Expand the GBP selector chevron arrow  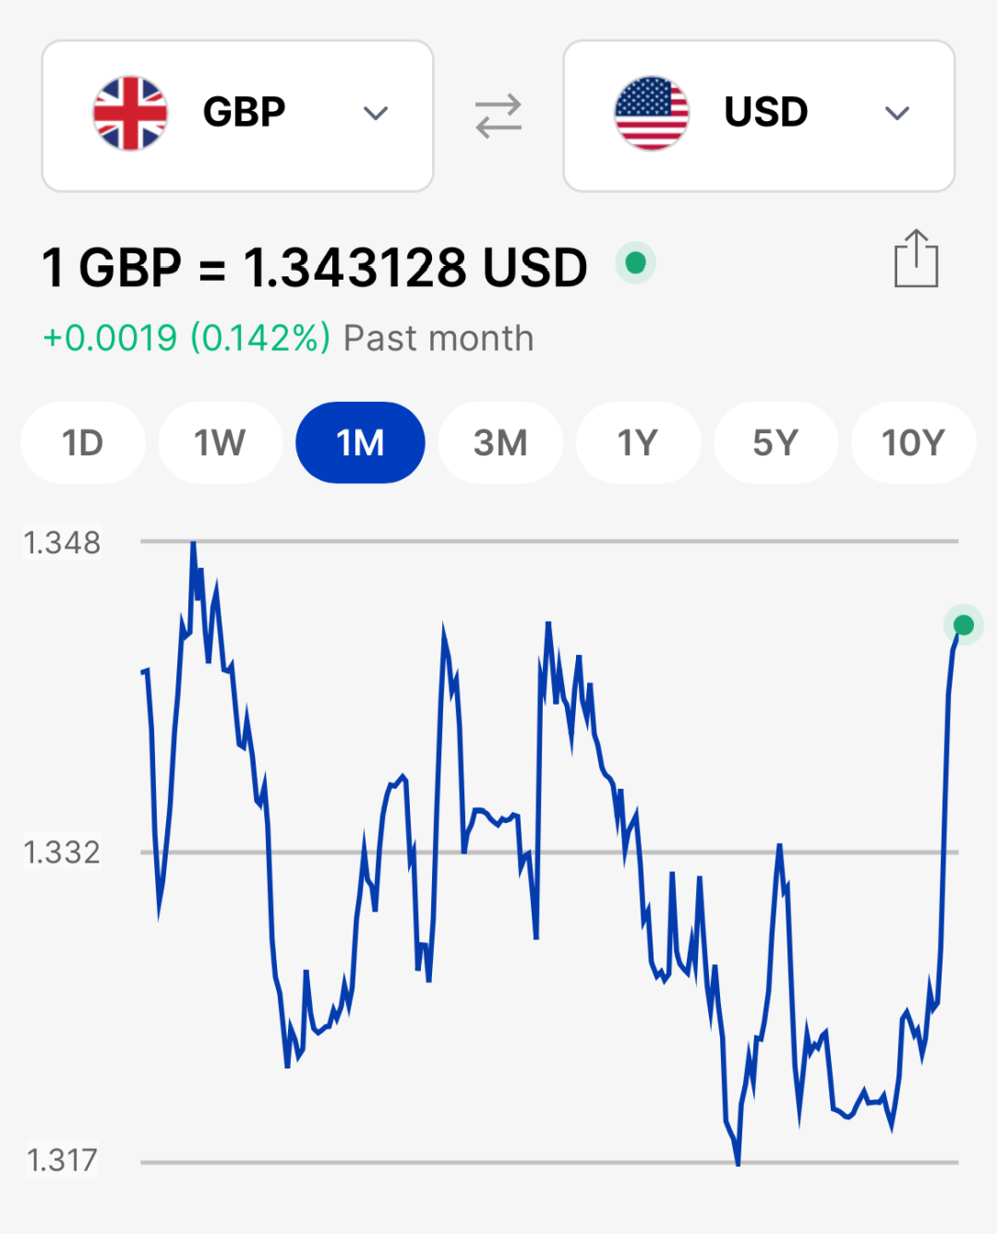coord(376,114)
